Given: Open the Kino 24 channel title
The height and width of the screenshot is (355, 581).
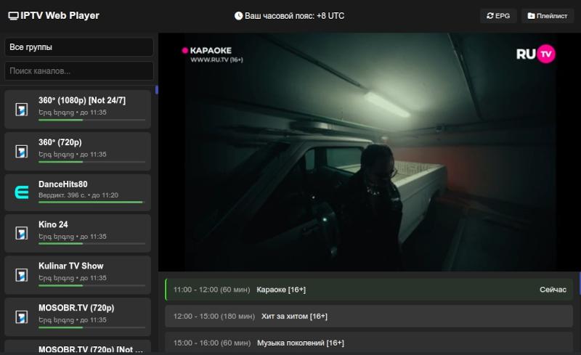Looking at the screenshot, I should point(53,224).
